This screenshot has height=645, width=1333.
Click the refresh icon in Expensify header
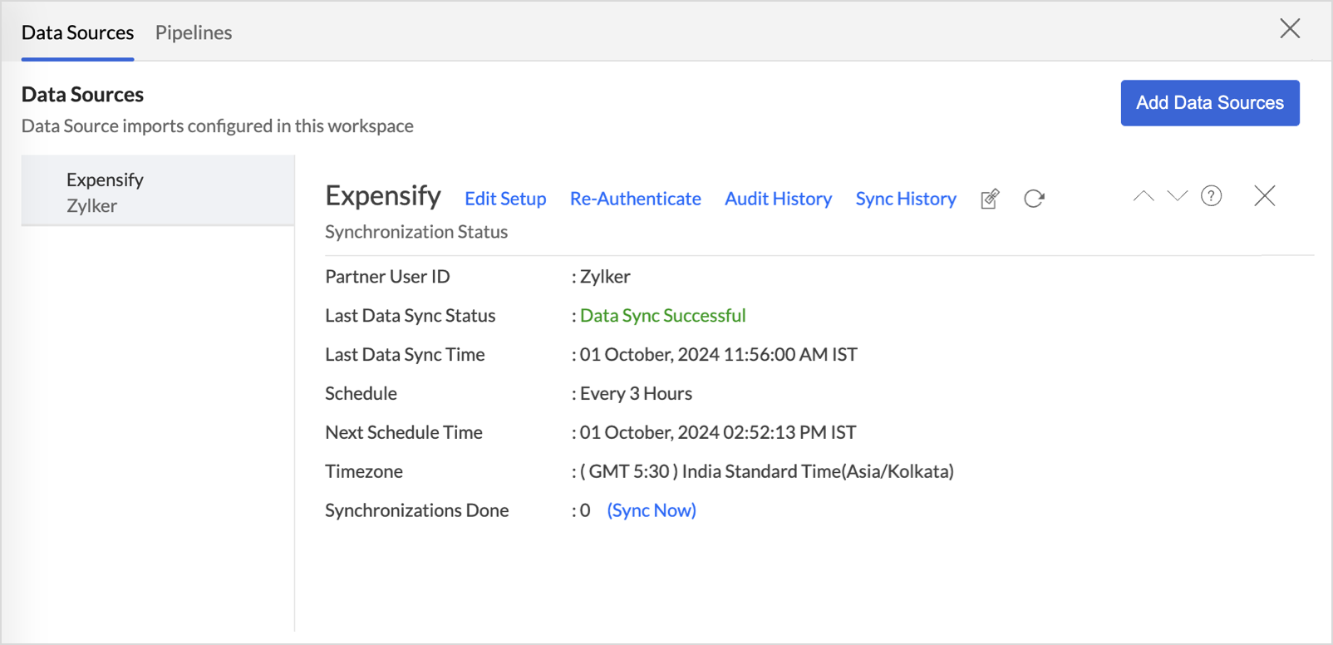(x=1034, y=199)
